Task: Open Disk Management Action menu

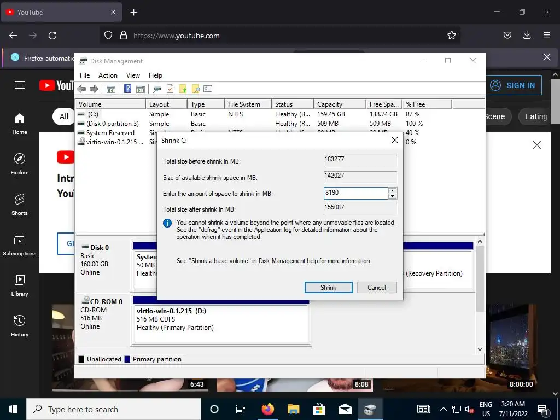Action: point(108,75)
